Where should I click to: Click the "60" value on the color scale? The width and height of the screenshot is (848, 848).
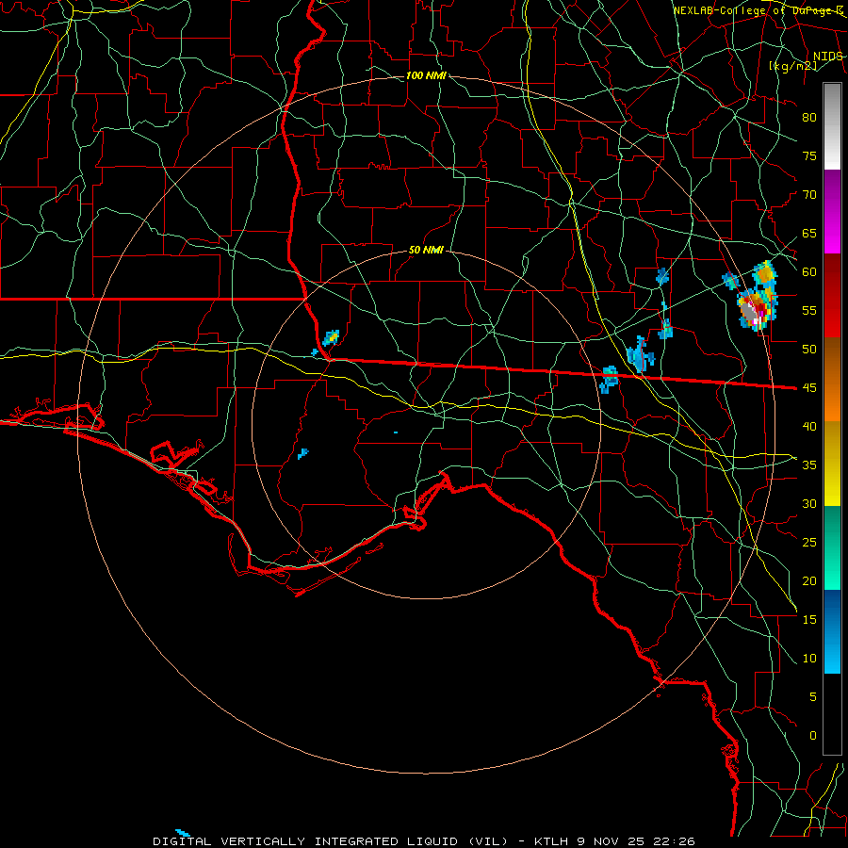[809, 272]
